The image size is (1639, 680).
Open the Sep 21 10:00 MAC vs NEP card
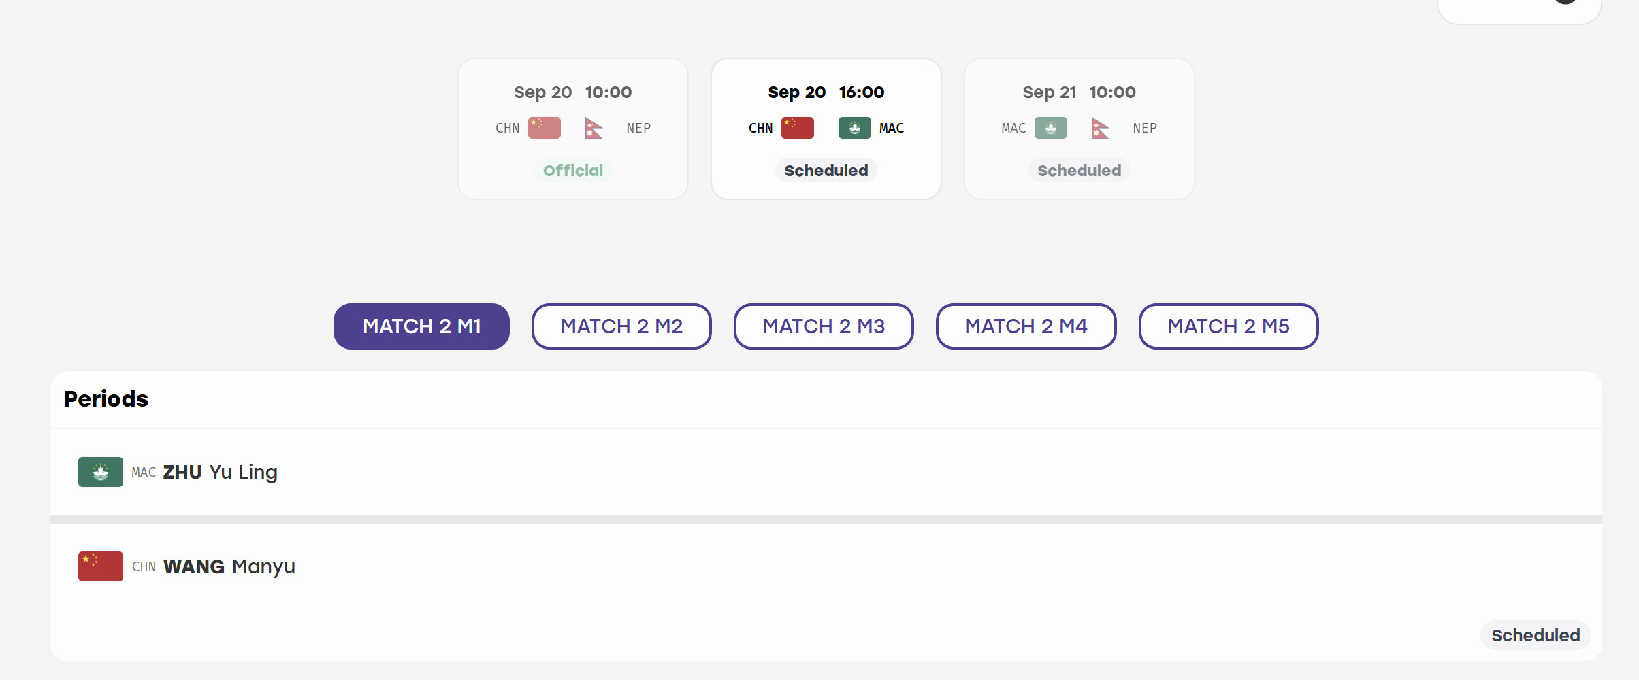(1079, 129)
